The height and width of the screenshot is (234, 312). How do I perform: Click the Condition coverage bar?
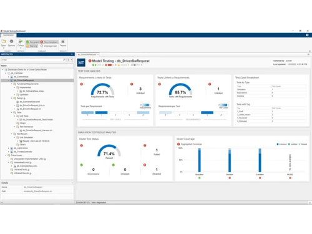pyautogui.click(x=260, y=160)
